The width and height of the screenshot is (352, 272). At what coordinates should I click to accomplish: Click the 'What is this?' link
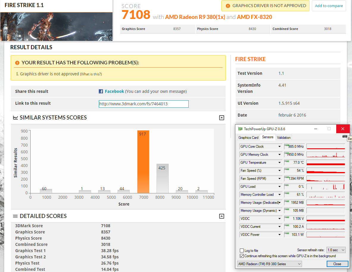pos(91,74)
